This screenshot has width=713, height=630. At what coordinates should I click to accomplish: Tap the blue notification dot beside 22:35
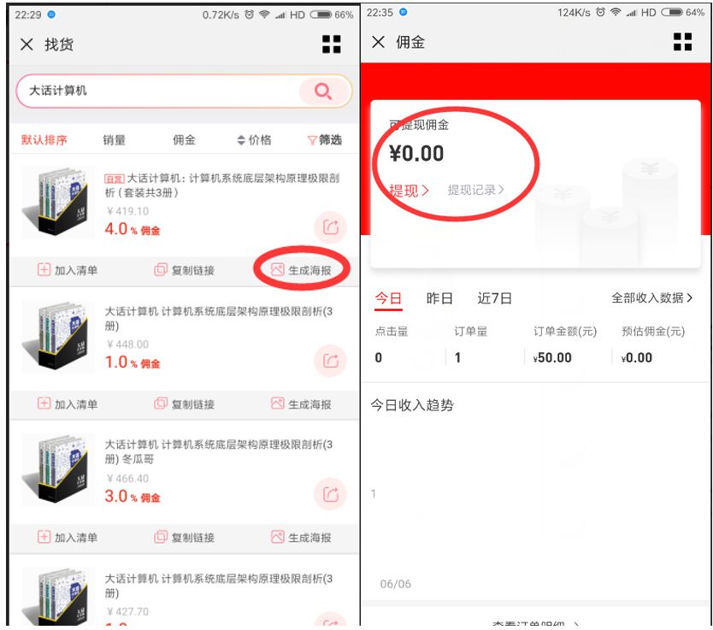[x=403, y=12]
